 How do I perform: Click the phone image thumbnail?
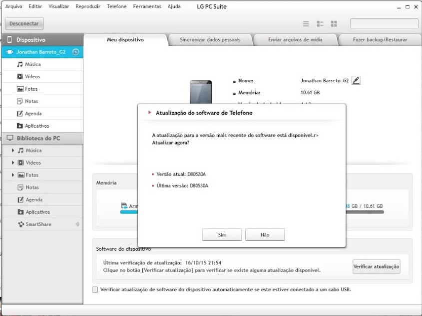201,92
